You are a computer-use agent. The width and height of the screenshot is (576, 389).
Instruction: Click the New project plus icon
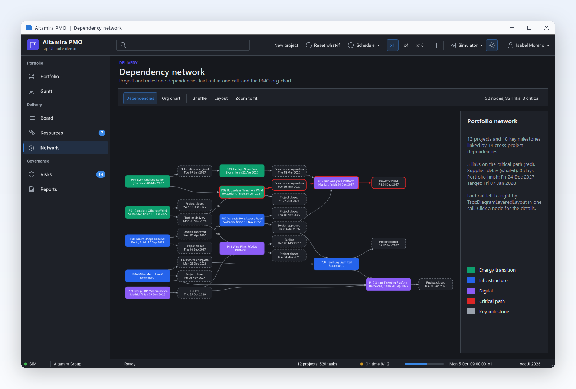click(269, 45)
